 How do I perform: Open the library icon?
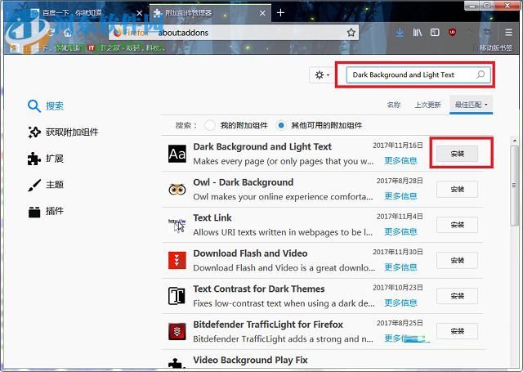(x=418, y=33)
